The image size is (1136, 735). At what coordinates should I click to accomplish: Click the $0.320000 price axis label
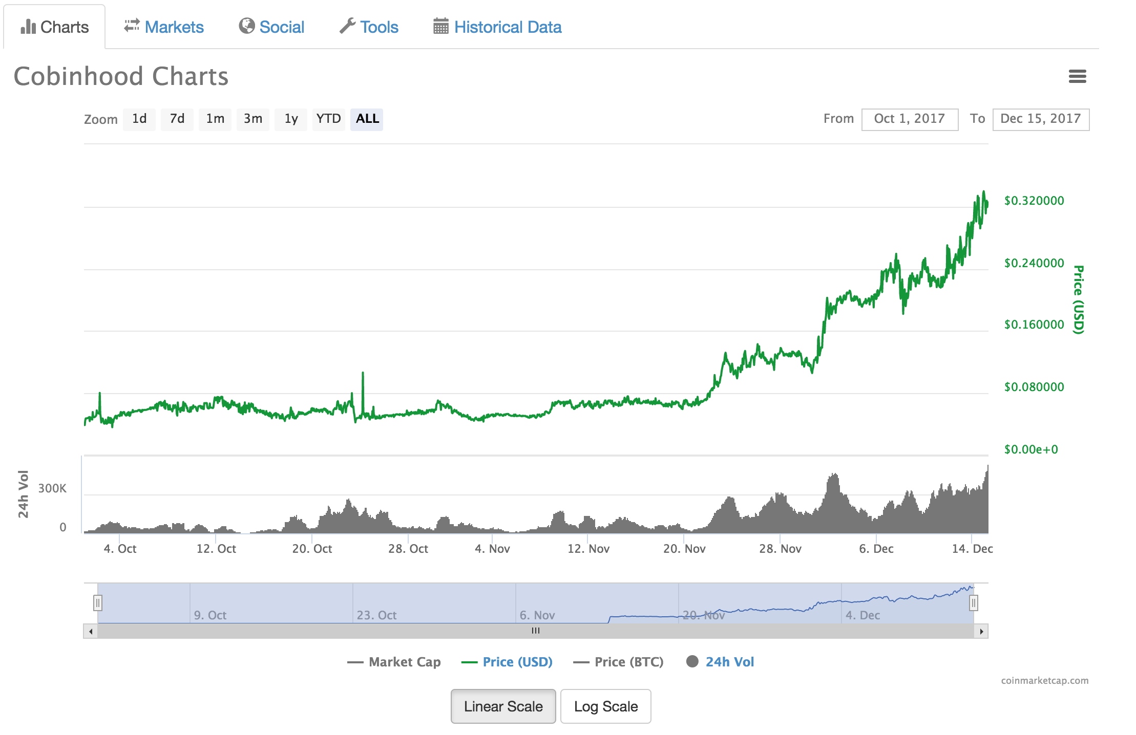click(x=1034, y=201)
